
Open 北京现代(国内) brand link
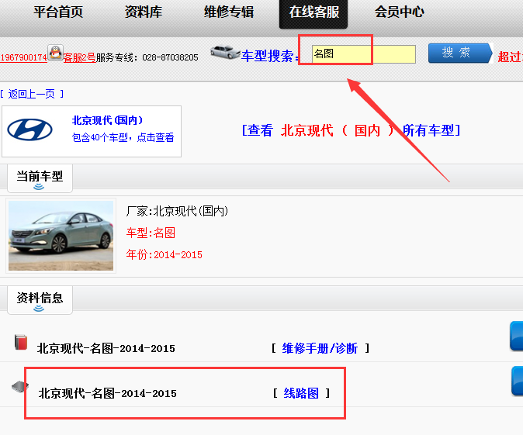click(x=107, y=120)
